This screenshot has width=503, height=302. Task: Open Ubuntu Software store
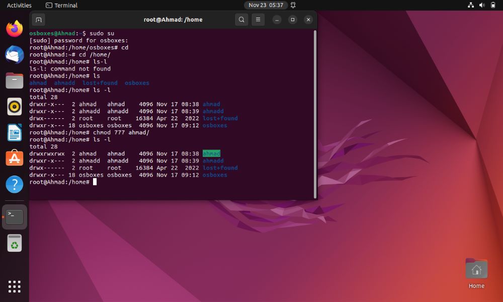[15, 158]
